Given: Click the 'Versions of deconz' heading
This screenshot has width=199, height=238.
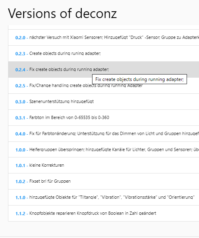Looking at the screenshot, I should pos(62,13).
